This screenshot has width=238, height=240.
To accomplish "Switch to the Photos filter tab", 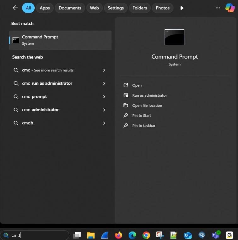I will tap(163, 8).
